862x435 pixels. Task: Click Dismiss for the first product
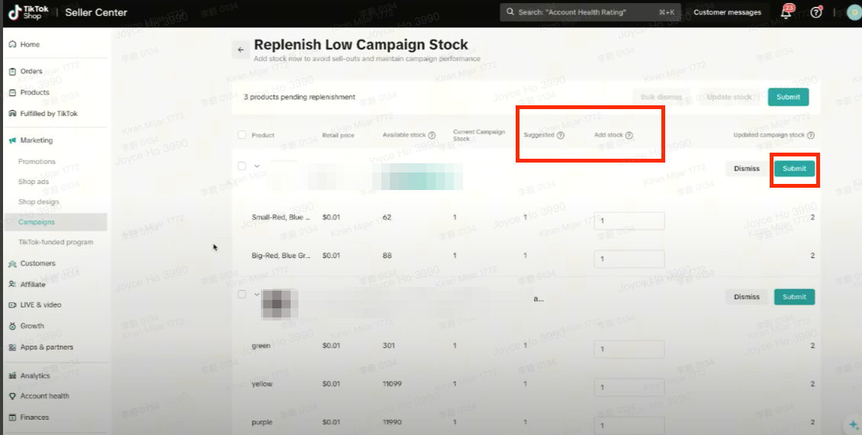click(x=747, y=169)
